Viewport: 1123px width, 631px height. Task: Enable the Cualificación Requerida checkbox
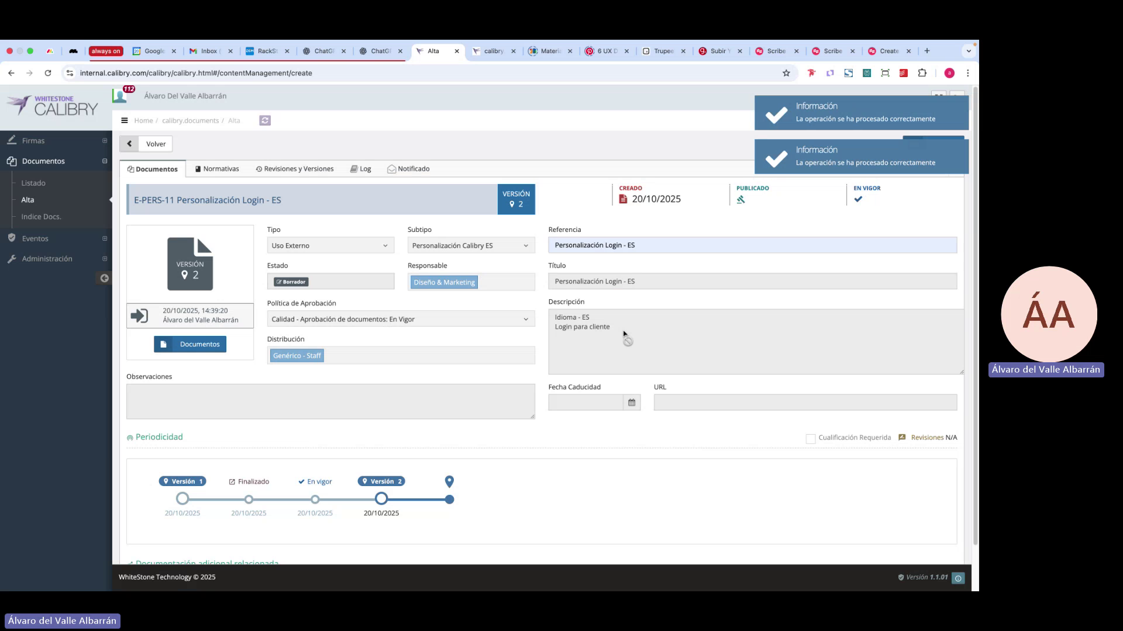click(811, 438)
